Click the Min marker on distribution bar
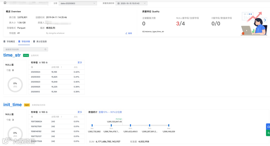 (x=92, y=125)
